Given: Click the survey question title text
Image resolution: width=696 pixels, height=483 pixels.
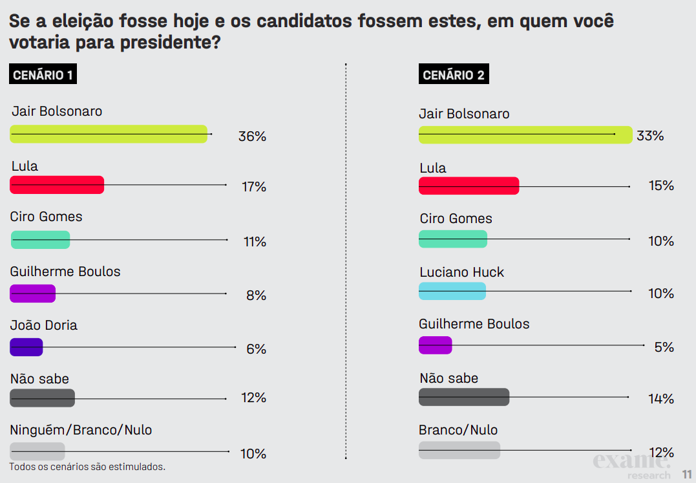Looking at the screenshot, I should [x=311, y=32].
